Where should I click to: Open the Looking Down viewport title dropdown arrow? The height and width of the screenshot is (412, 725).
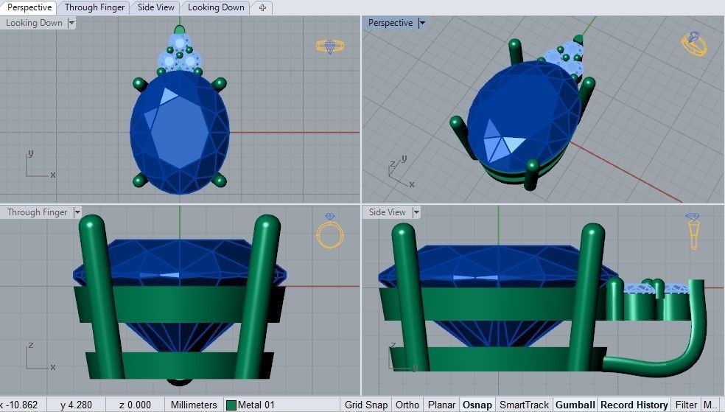click(71, 23)
